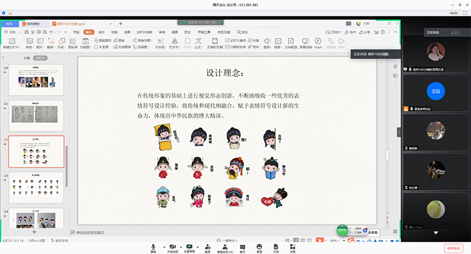Expand camera video options arrow
471x254 pixels.
pos(181,246)
